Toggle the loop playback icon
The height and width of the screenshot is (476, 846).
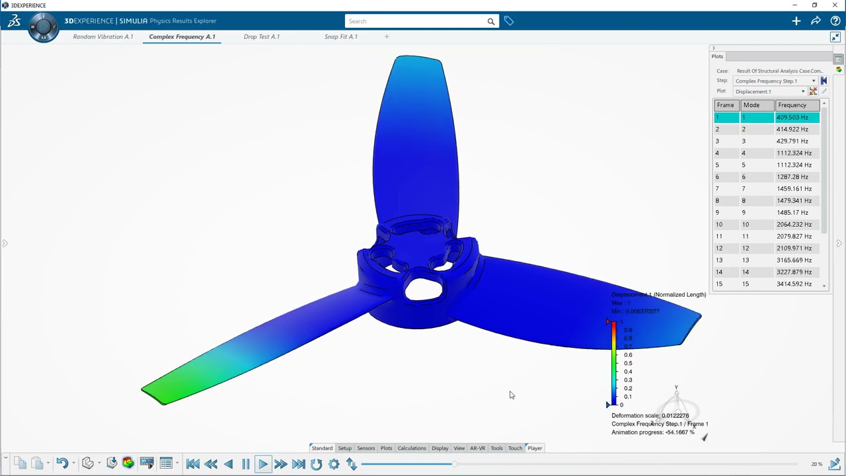tap(317, 464)
